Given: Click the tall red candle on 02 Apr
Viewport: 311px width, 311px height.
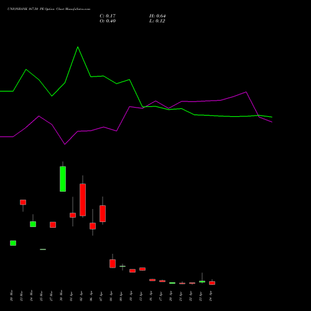Looking at the screenshot, I should [x=83, y=200].
